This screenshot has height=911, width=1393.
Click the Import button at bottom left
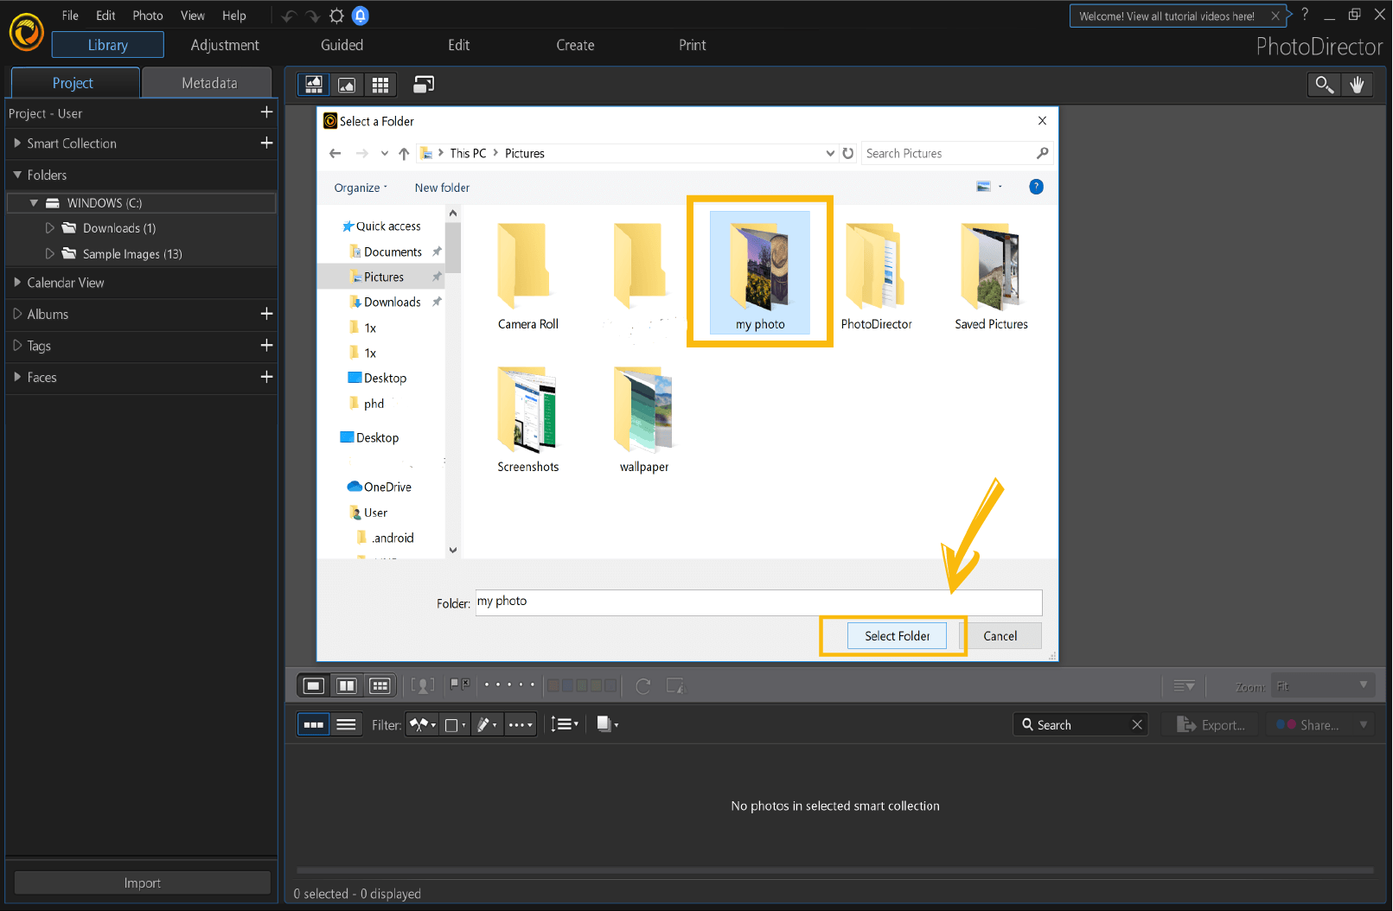click(142, 882)
